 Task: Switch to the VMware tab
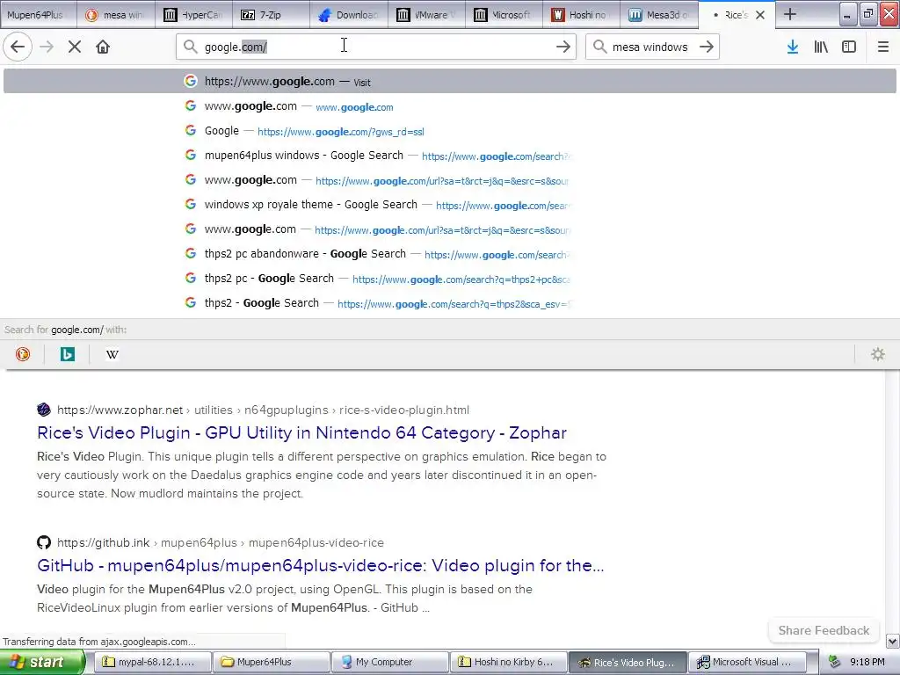pyautogui.click(x=426, y=15)
